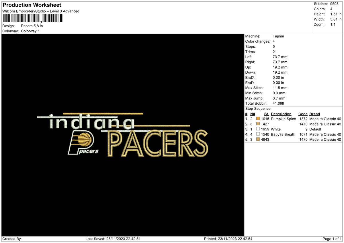The width and height of the screenshot is (344, 243).
Task: Click the Trims value '21'
Action: [x=275, y=52]
